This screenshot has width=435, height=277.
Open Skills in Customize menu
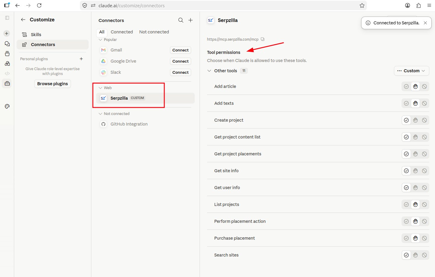[52, 35]
